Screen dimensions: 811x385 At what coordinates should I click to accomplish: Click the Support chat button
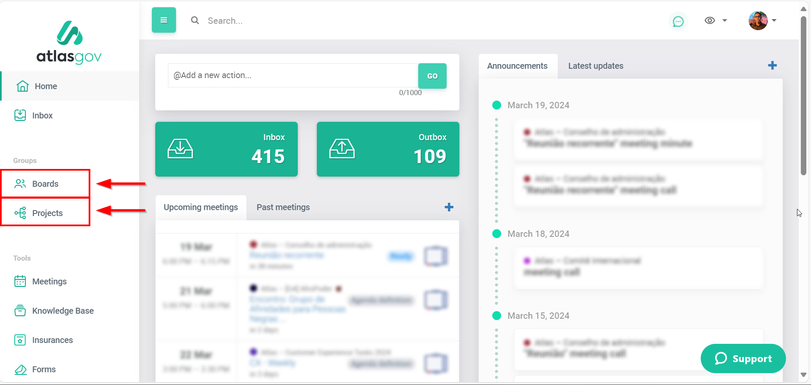coord(743,359)
